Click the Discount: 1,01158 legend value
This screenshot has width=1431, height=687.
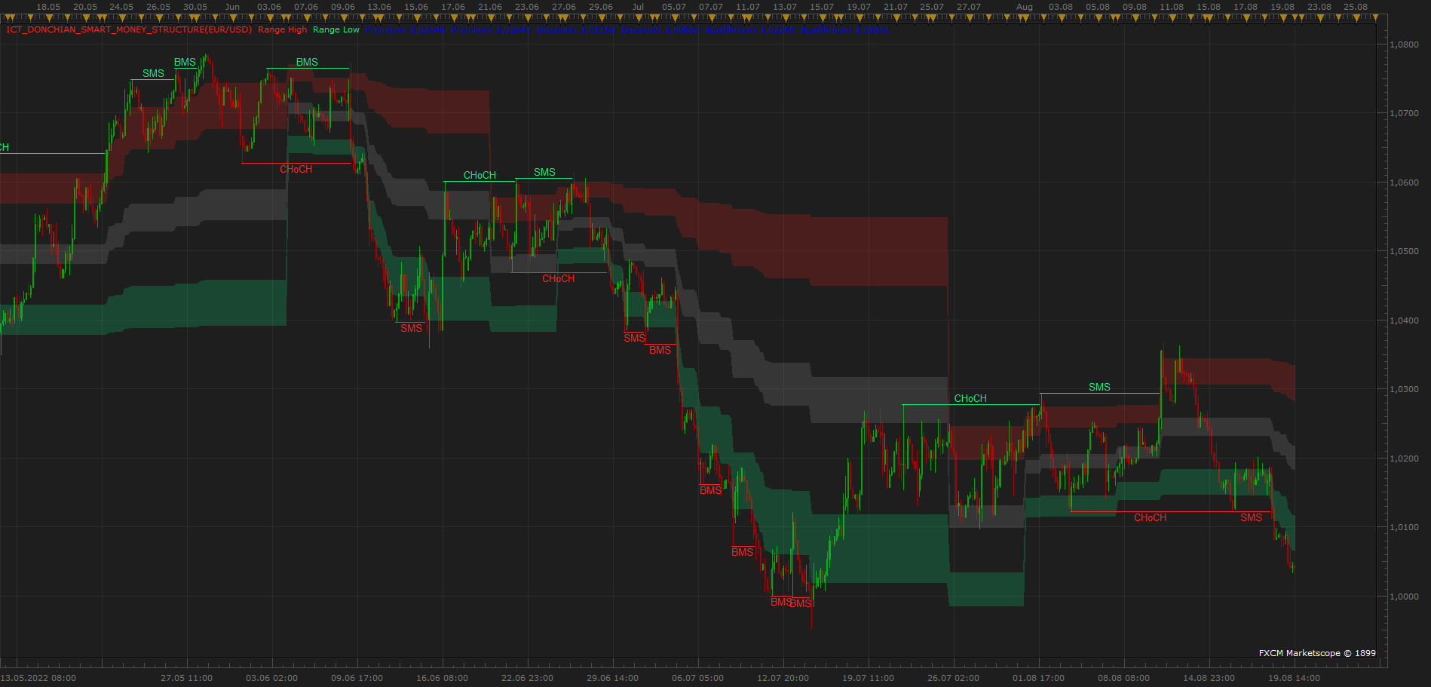pos(576,29)
